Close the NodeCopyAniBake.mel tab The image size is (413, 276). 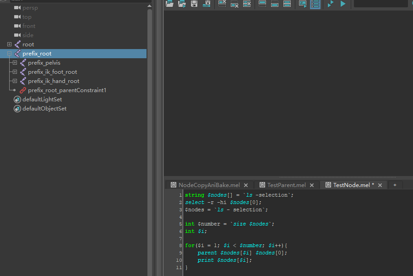pos(246,185)
